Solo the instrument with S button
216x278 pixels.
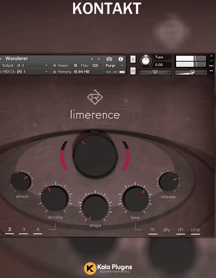pyautogui.click(x=133, y=59)
